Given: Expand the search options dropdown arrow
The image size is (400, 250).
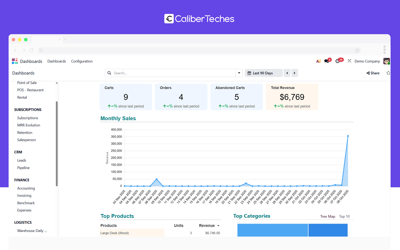Looking at the screenshot, I should [x=239, y=73].
